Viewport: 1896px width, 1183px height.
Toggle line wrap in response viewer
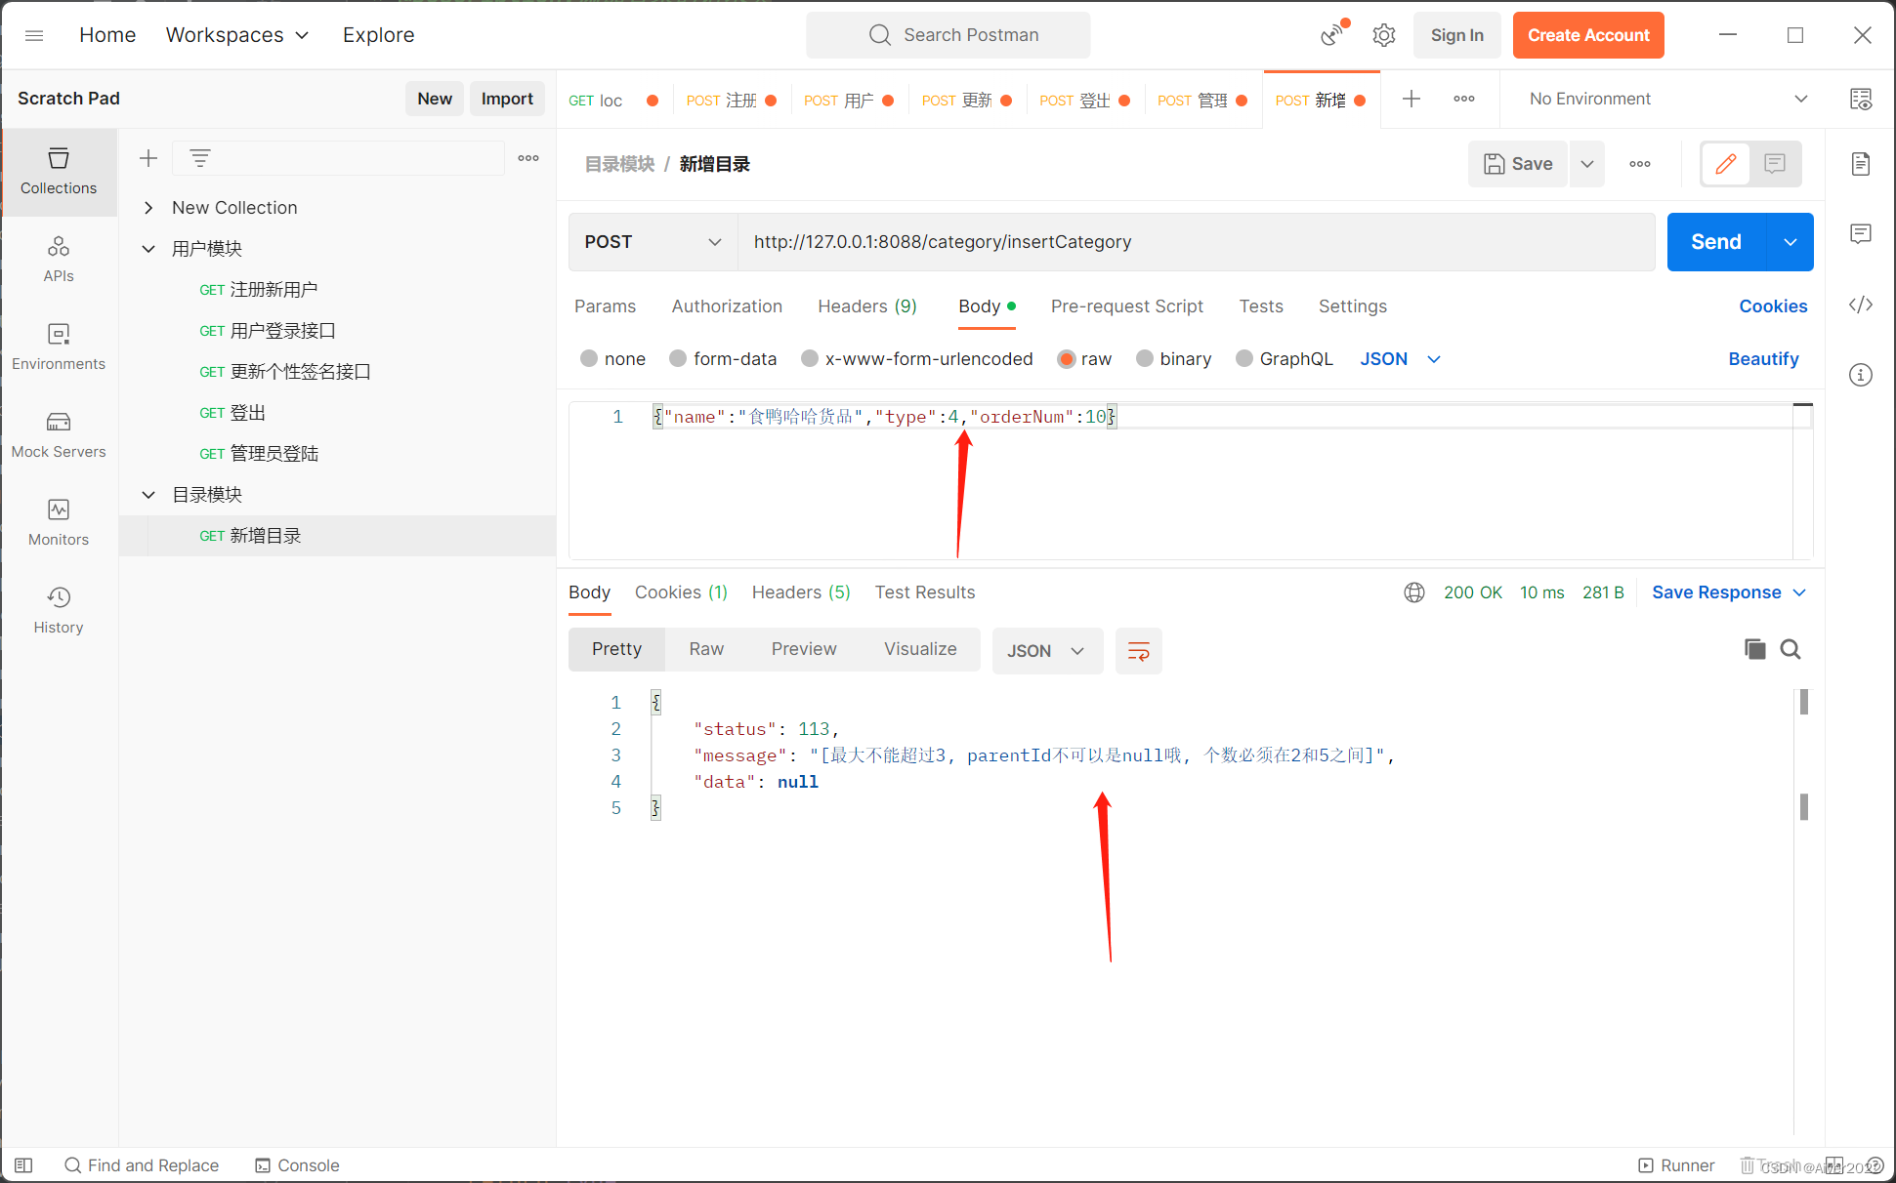[1138, 651]
